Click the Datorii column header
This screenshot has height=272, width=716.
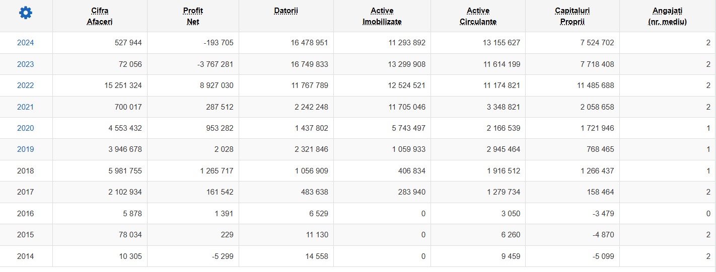286,11
